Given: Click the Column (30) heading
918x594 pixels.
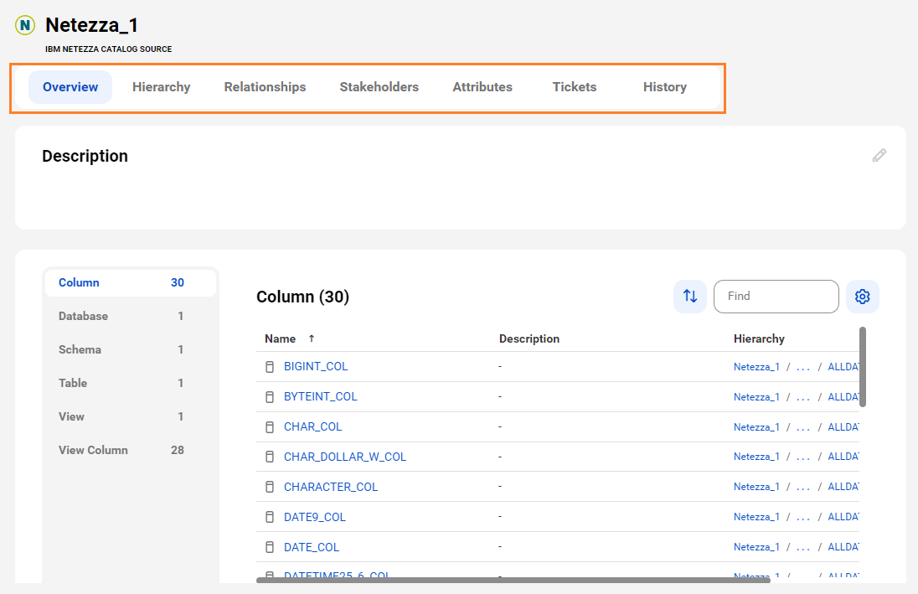Looking at the screenshot, I should [x=302, y=297].
